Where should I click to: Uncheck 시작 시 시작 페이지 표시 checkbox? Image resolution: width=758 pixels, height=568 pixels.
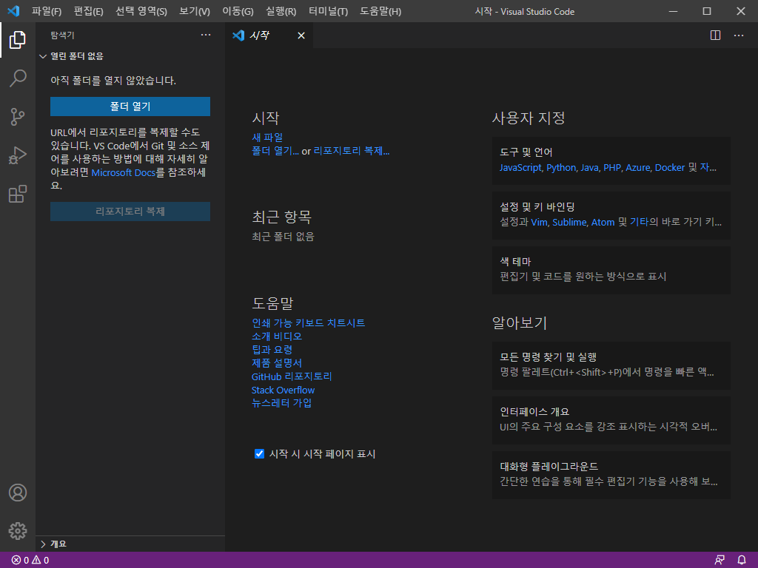(260, 453)
